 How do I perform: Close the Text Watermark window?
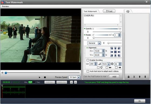pos(147,2)
